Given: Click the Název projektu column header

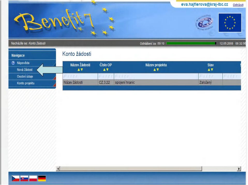Looking at the screenshot, I should [156, 65].
